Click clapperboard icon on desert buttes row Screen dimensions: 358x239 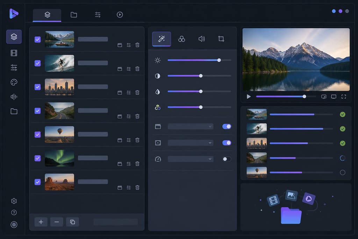(x=120, y=188)
